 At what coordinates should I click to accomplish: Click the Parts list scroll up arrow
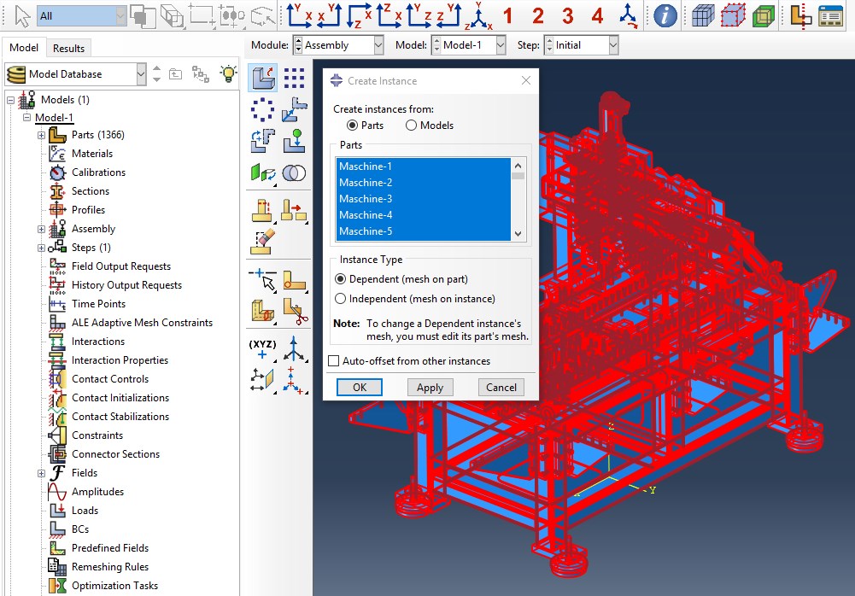(x=518, y=165)
